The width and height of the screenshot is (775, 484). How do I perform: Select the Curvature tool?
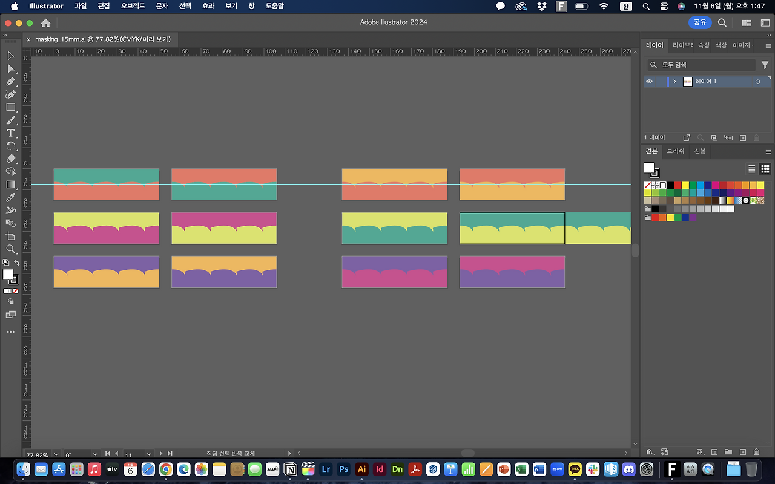click(11, 94)
